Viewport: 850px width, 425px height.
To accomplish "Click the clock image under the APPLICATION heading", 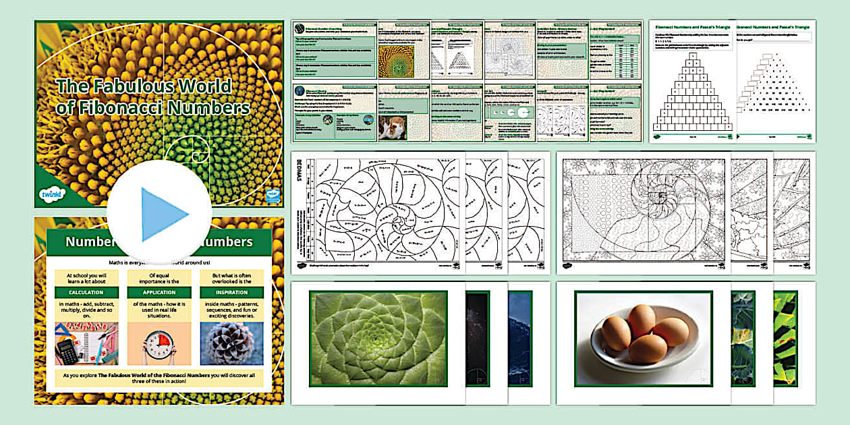I will (x=159, y=344).
